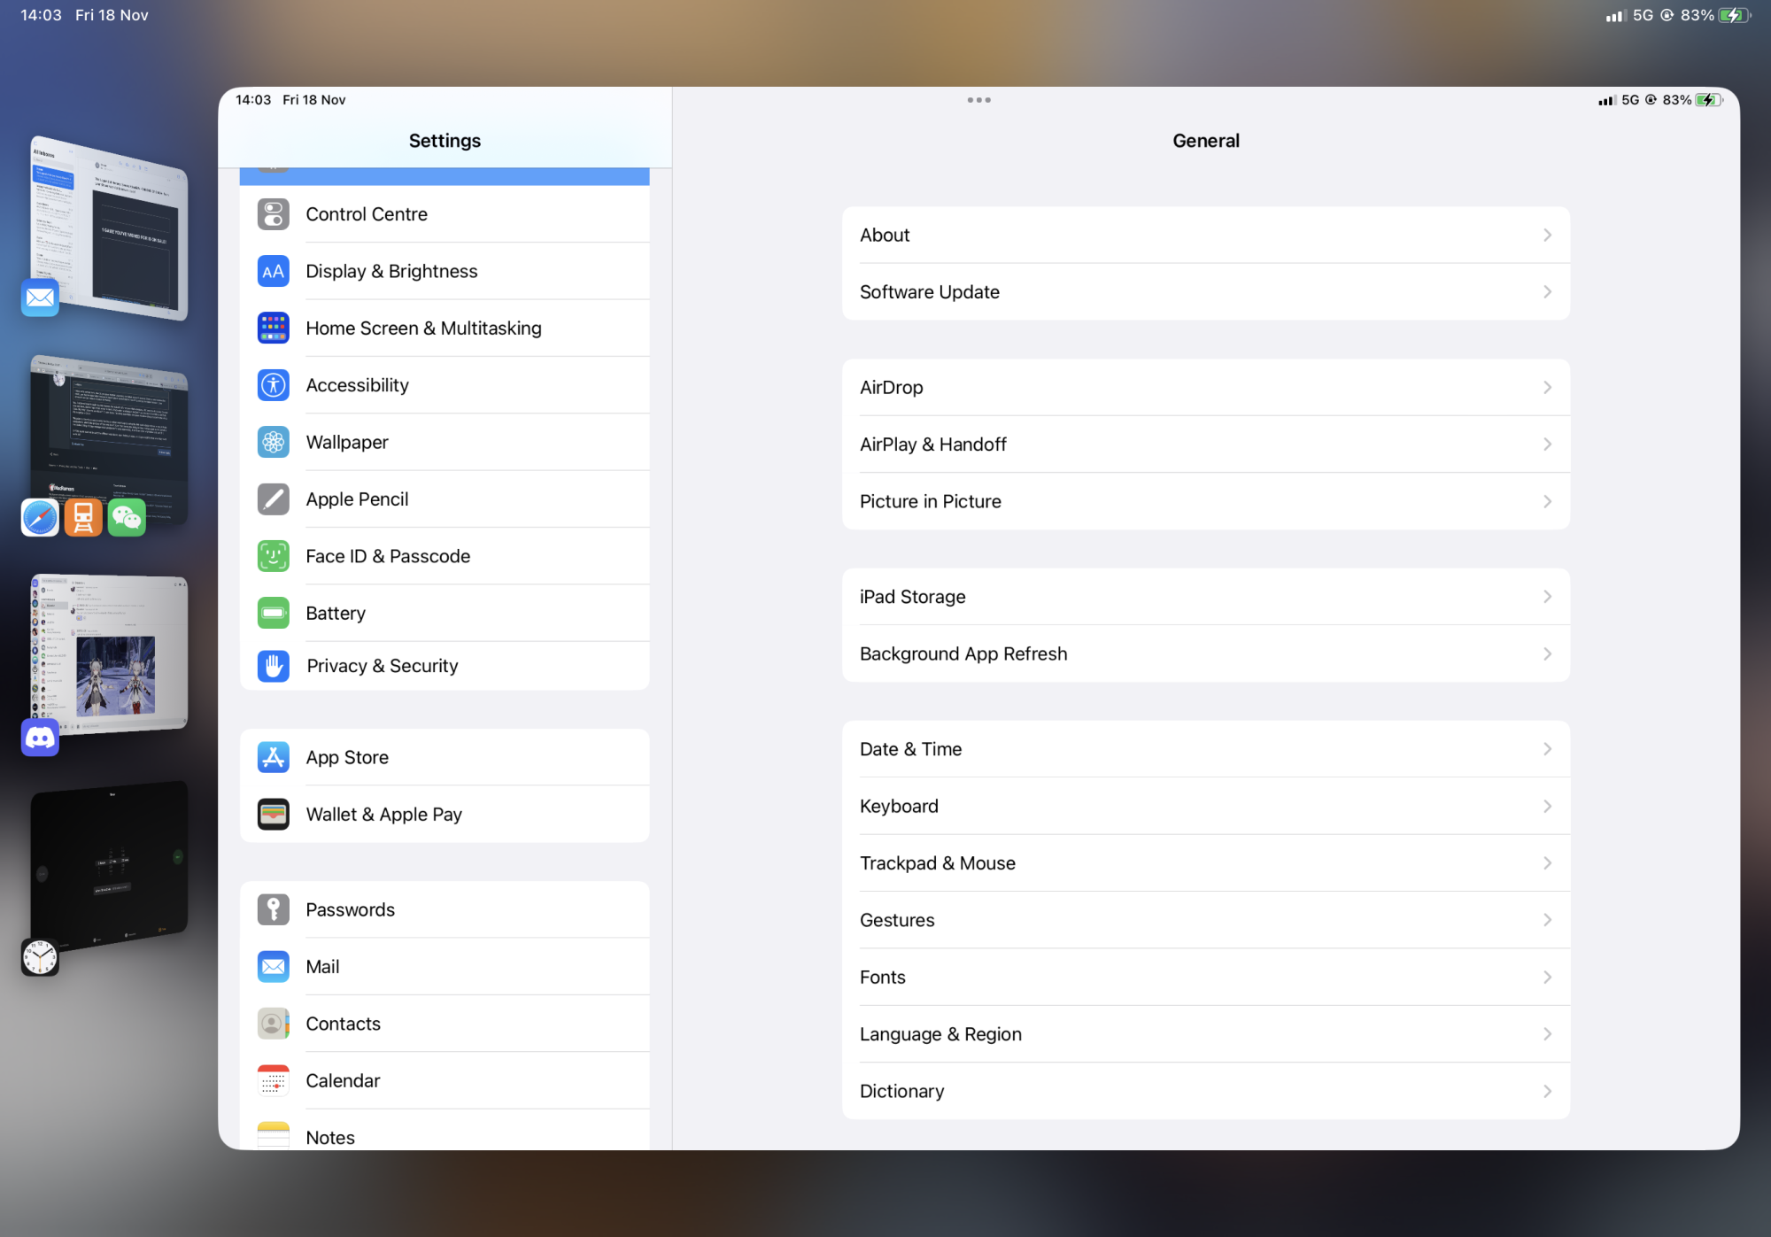The image size is (1771, 1237).
Task: Tap the orange train app icon
Action: (83, 518)
